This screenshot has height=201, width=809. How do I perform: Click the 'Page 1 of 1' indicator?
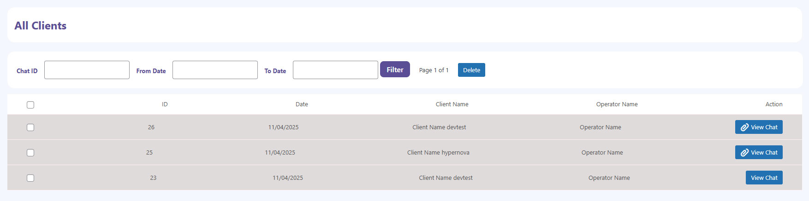pos(434,70)
